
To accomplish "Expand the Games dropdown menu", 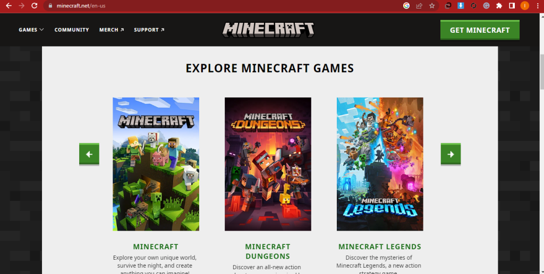I will (31, 30).
